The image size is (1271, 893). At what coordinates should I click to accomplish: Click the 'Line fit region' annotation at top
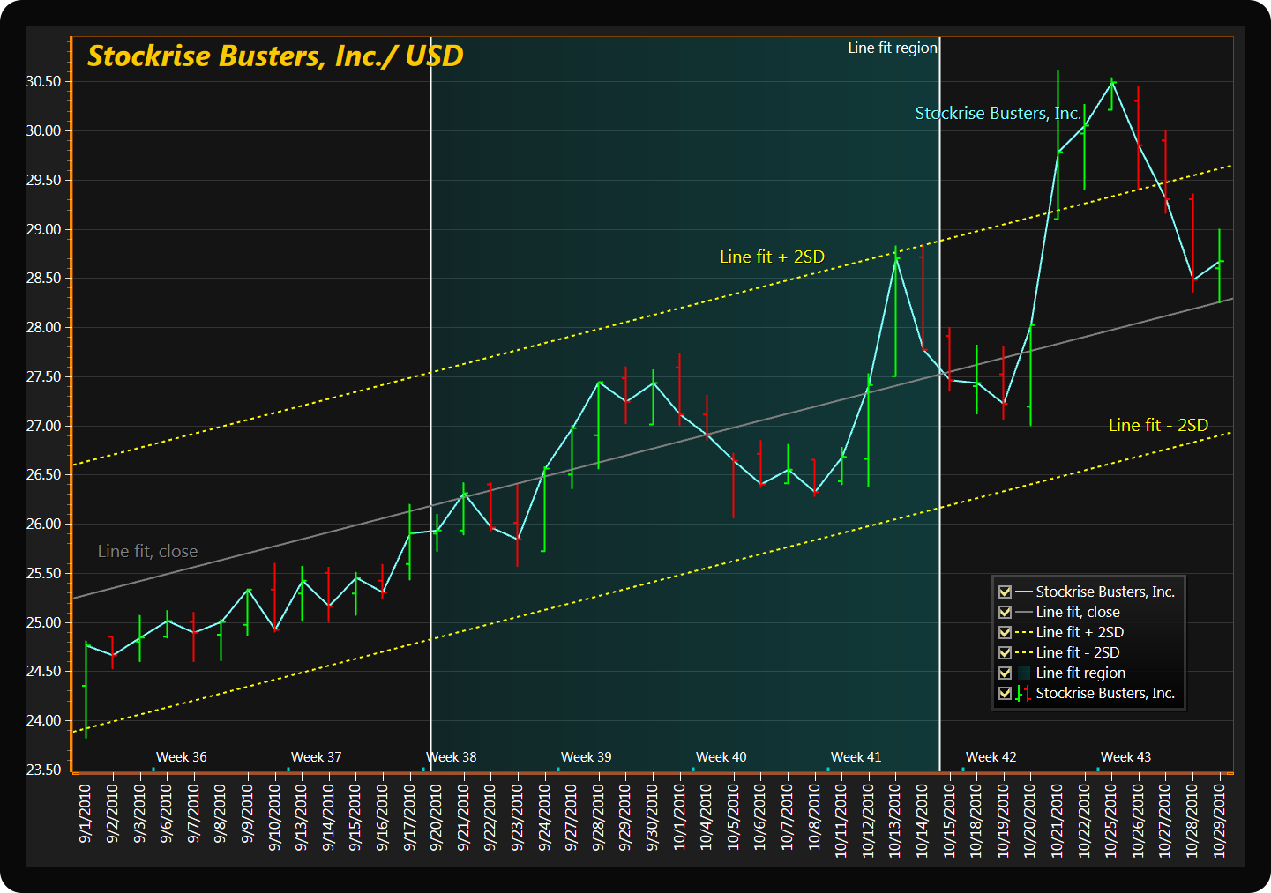coord(892,48)
